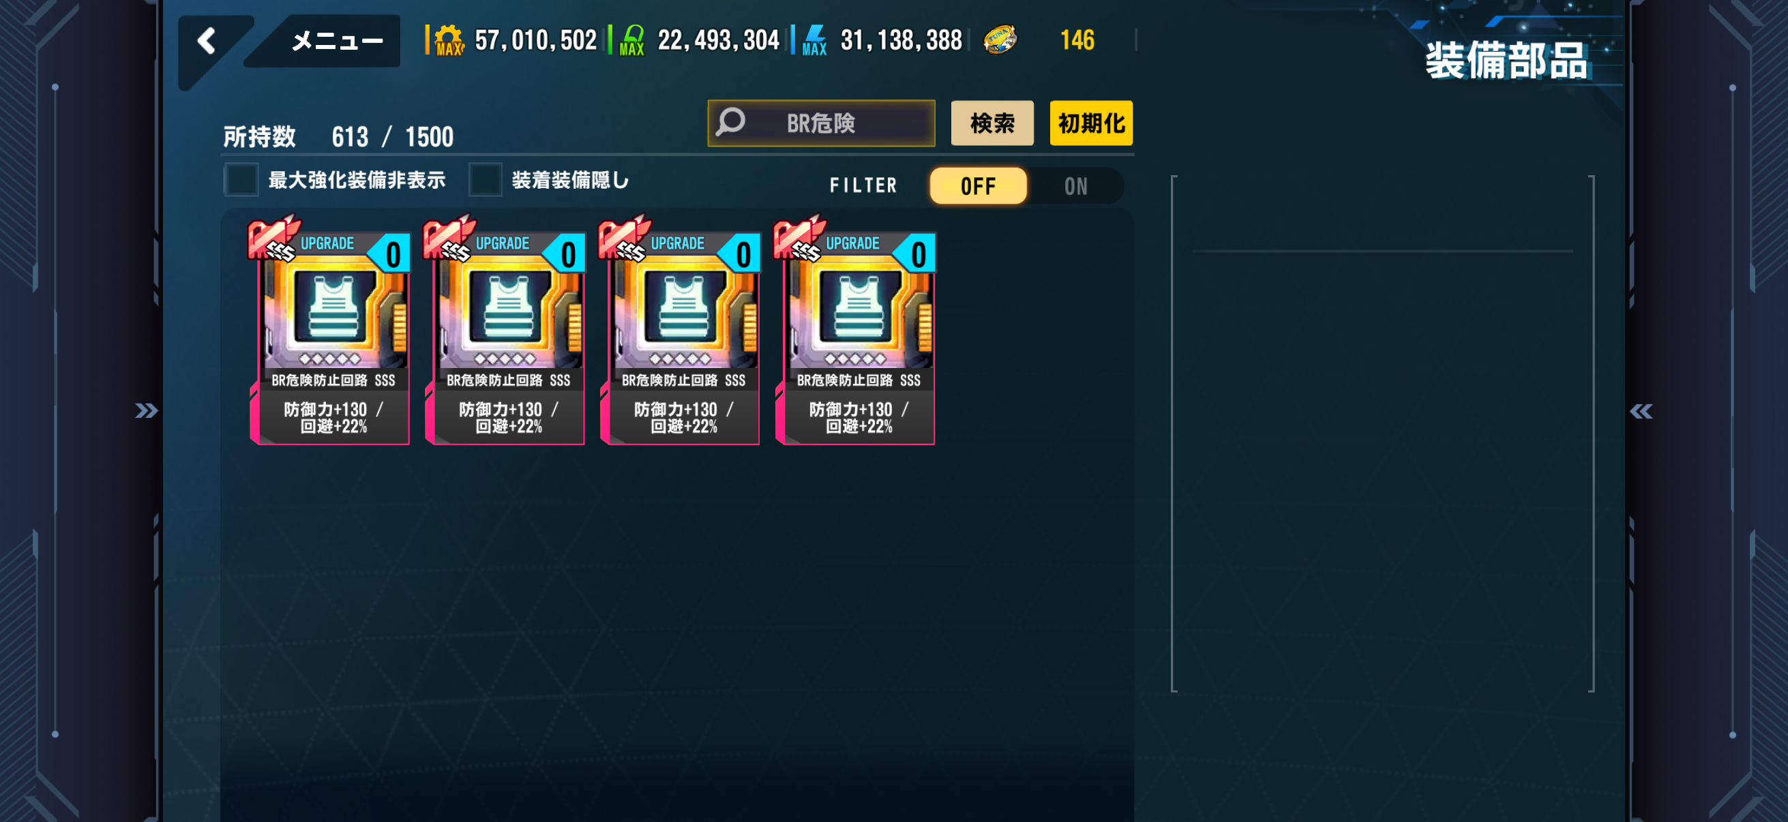Select the second BR危険防止回路 SSS card

pyautogui.click(x=505, y=331)
